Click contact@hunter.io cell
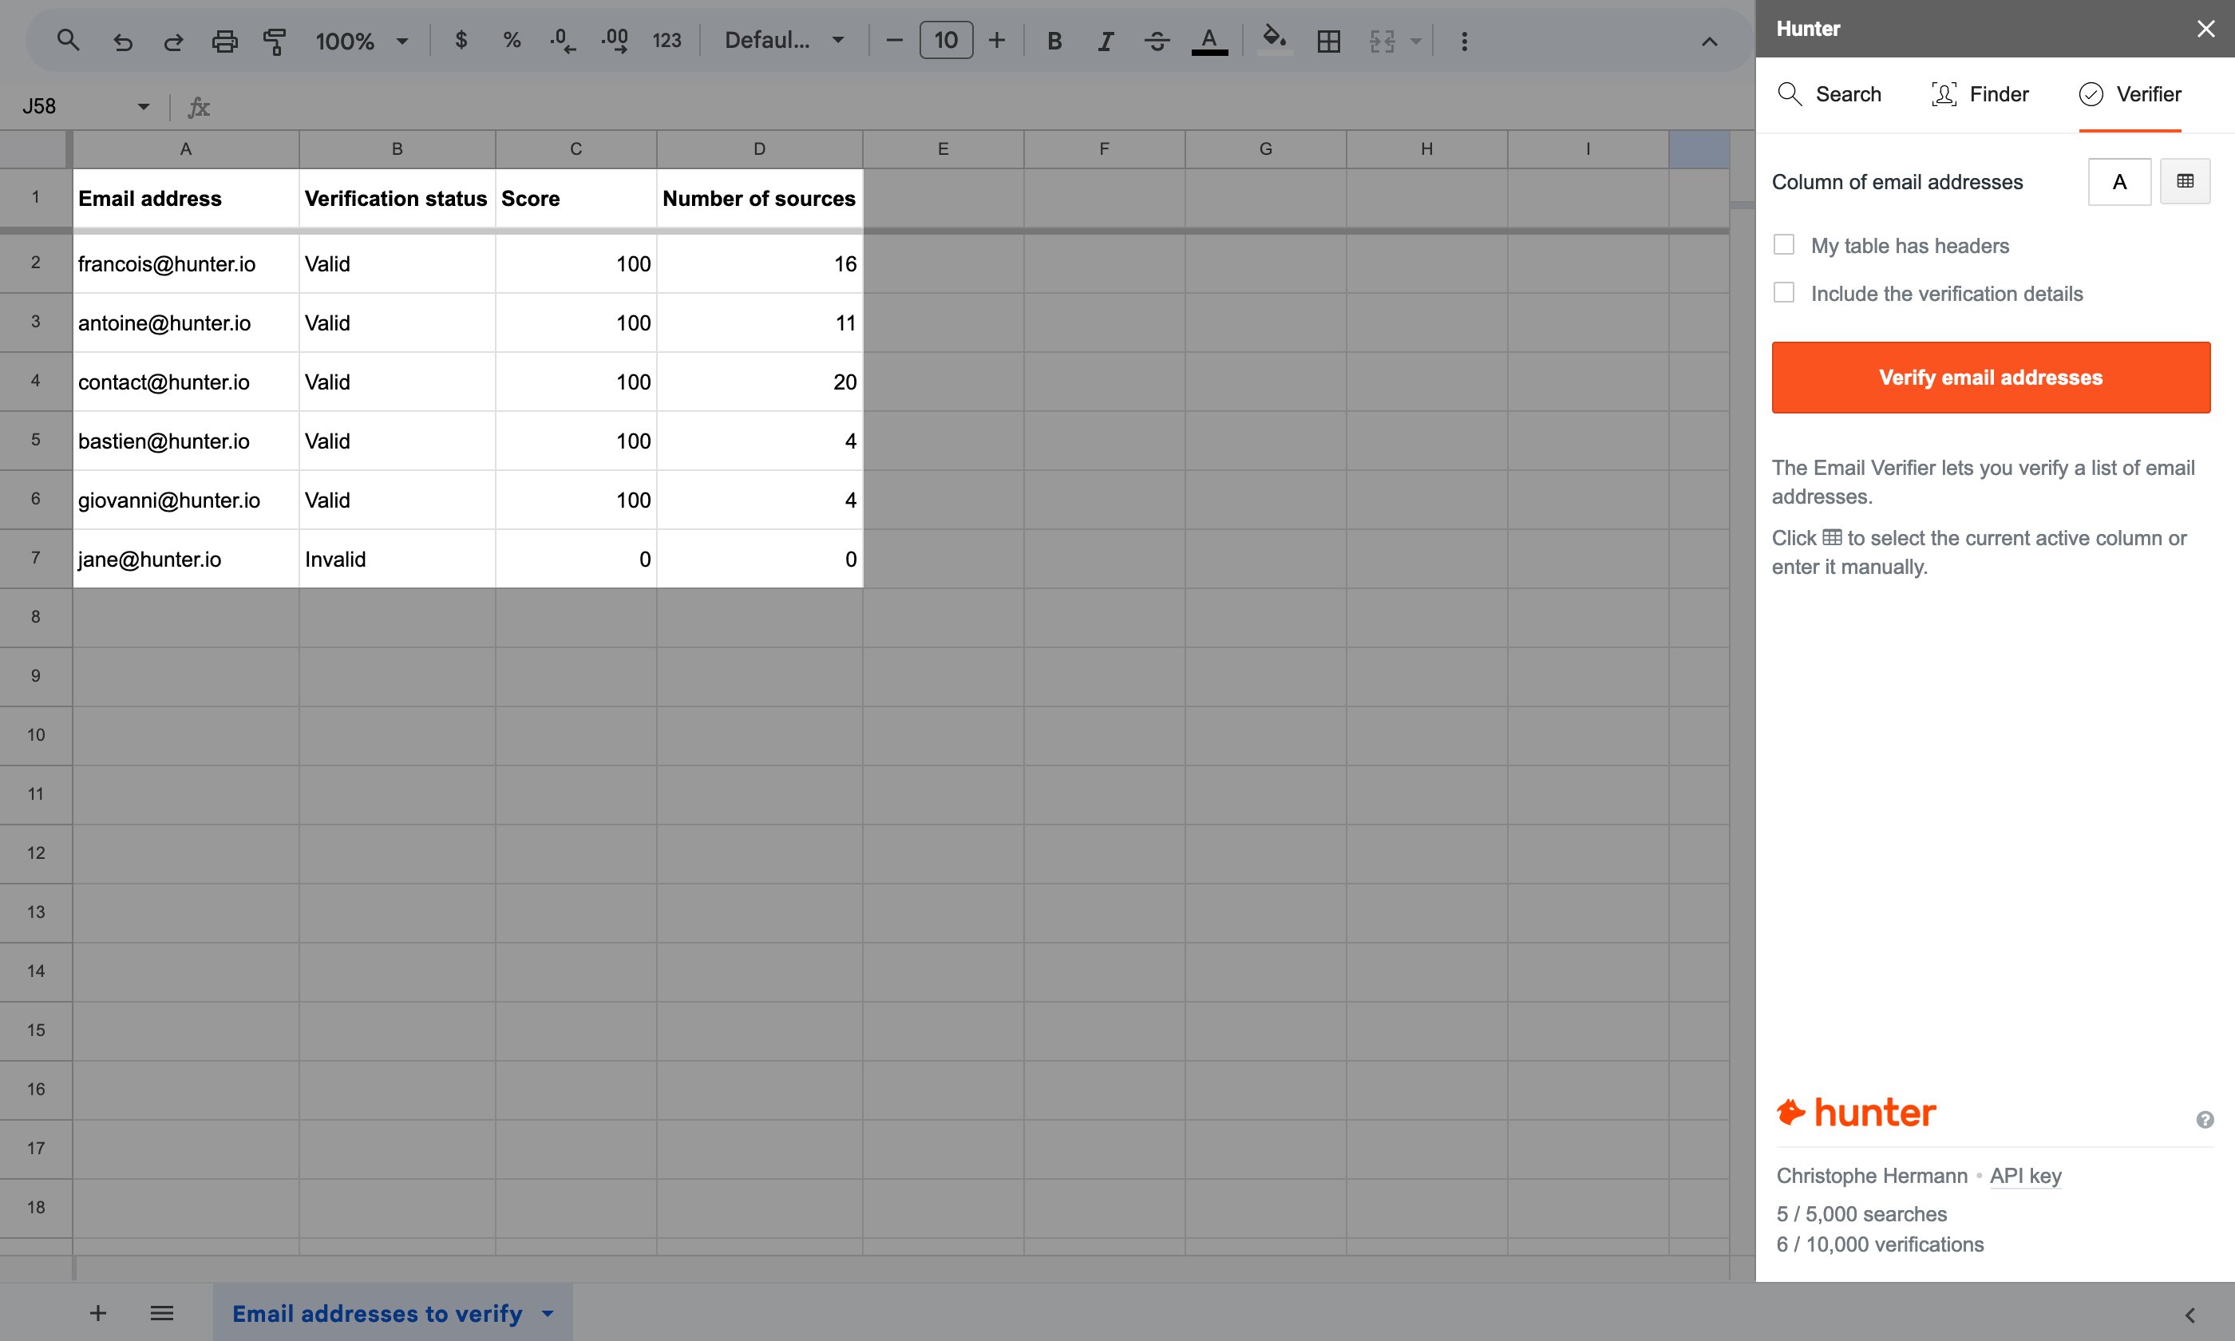The width and height of the screenshot is (2235, 1341). (185, 382)
